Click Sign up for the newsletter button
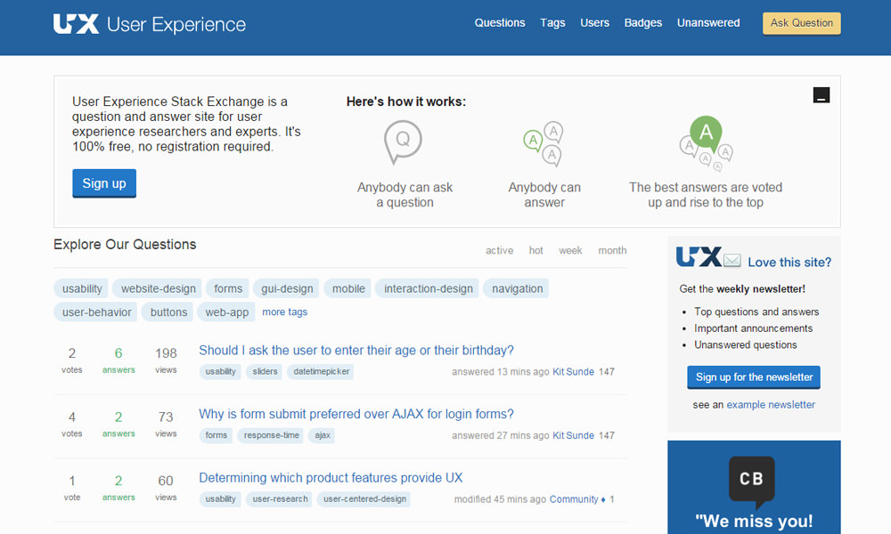The image size is (891, 534). (x=754, y=377)
